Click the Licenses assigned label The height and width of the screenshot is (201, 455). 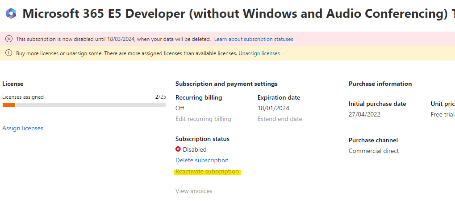(23, 97)
